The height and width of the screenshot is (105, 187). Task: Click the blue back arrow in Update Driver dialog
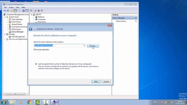click(x=30, y=29)
